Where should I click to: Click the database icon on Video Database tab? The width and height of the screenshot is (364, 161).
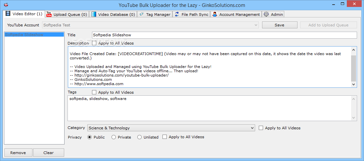point(94,14)
